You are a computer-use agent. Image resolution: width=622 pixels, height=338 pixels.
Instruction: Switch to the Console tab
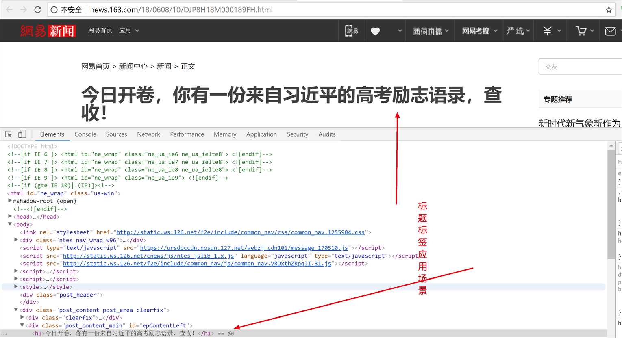[x=85, y=134]
